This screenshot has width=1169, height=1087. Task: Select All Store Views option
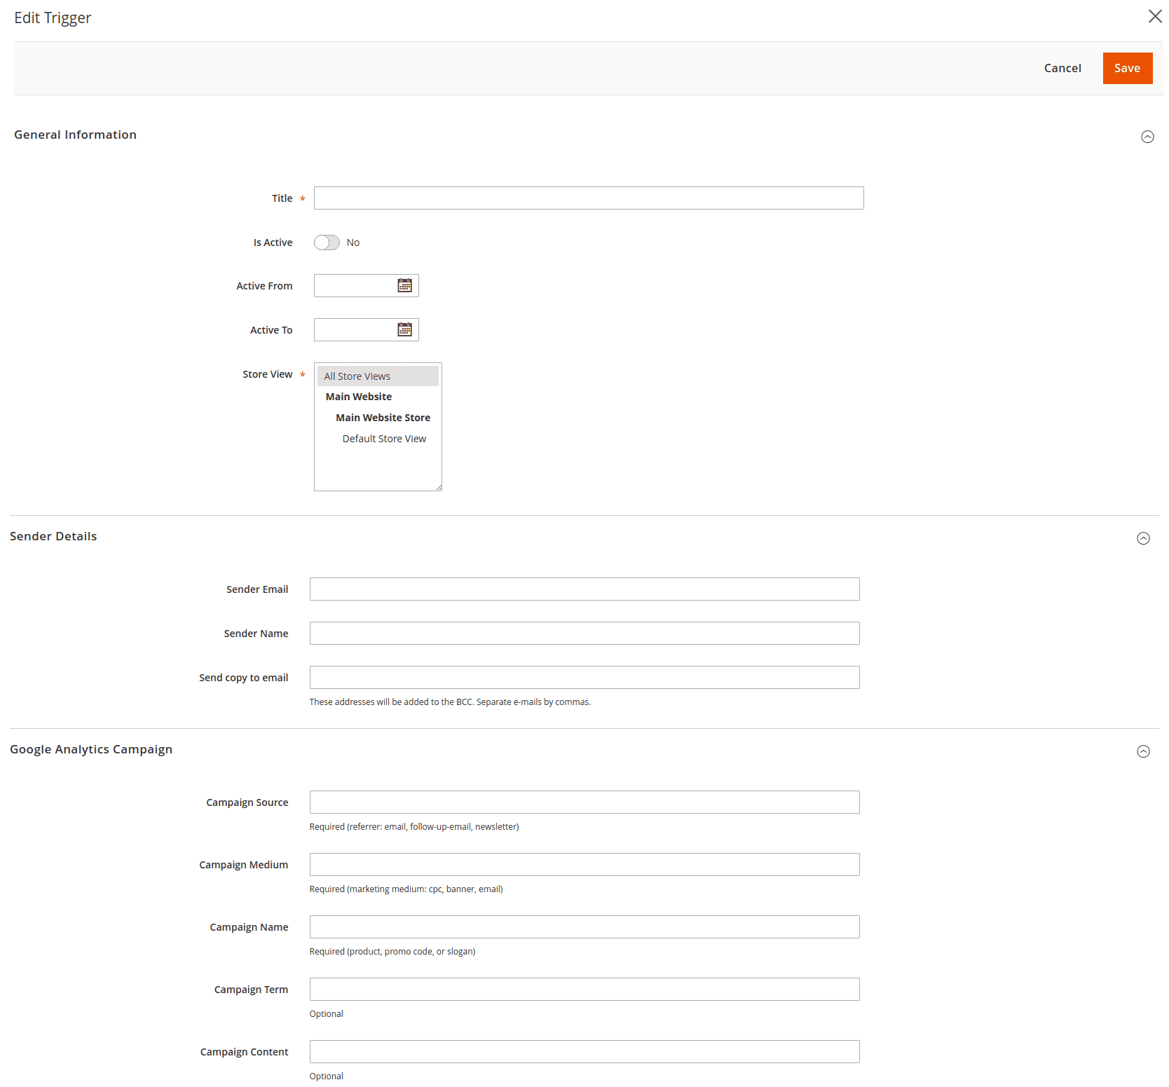click(378, 376)
